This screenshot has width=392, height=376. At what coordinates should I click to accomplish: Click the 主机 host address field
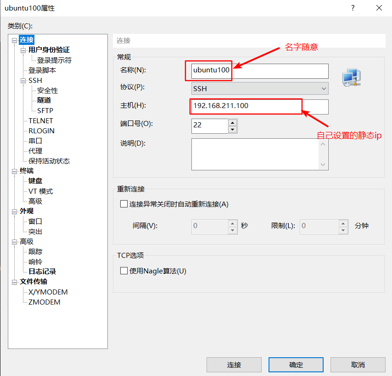click(x=260, y=107)
